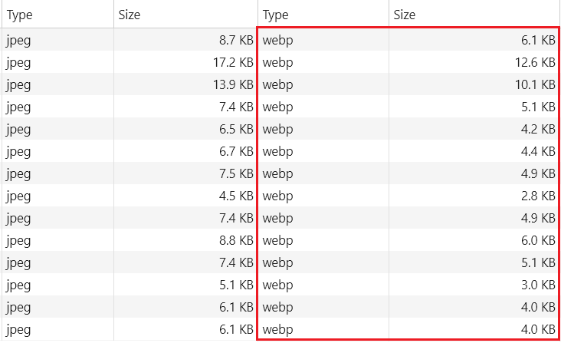Click the 4.5 KB jpeg size cell
Screen dimensions: 561x343
185,196
